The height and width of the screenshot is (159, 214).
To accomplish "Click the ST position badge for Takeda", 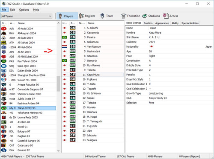I will point(73,70).
